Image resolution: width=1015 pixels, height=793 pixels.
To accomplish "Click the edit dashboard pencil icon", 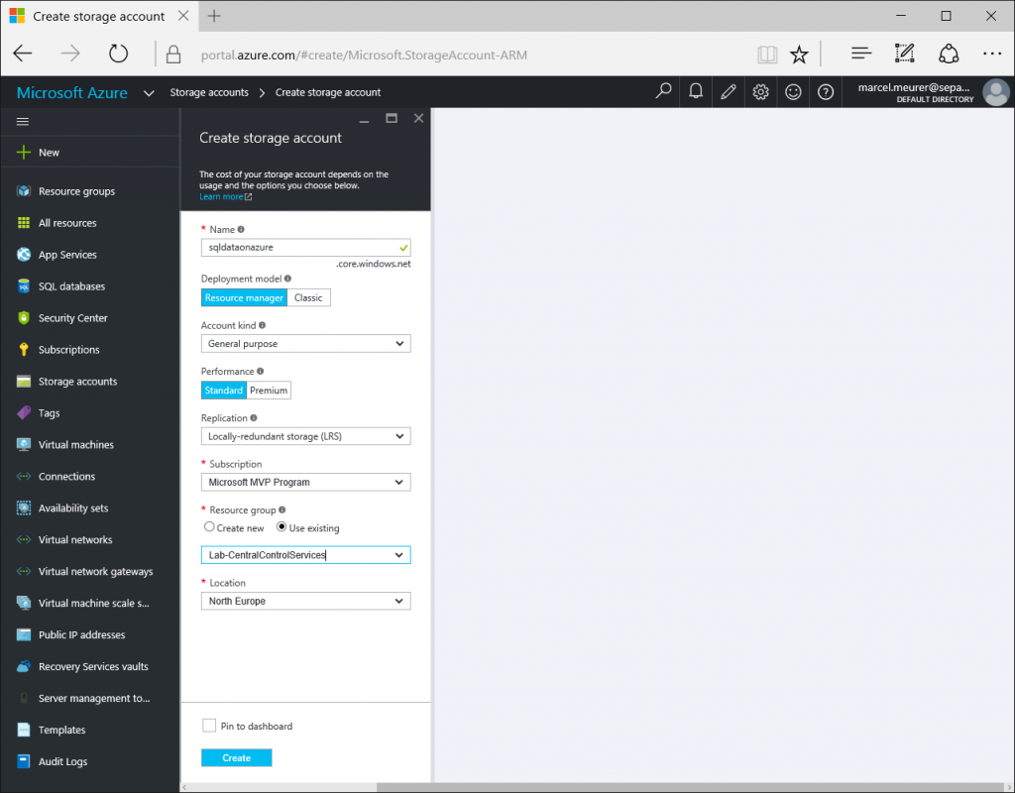I will click(x=729, y=92).
